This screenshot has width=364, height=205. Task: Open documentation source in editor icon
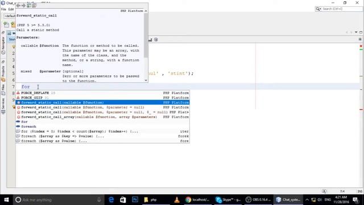(34, 6)
